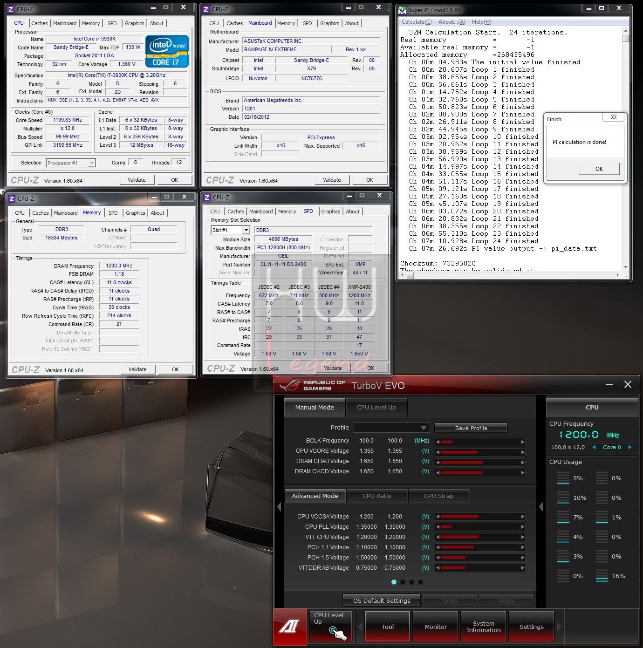Viewport: 643px width, 648px height.
Task: Open Settings in AI Suite bar
Action: [532, 627]
